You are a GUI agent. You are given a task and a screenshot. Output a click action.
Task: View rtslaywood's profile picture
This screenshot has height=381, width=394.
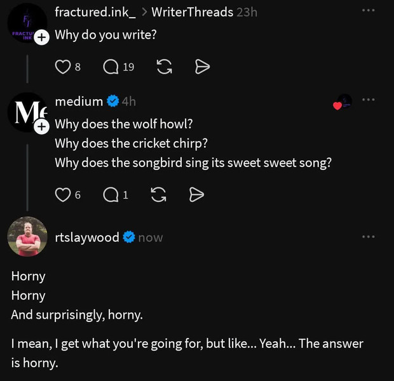point(27,237)
